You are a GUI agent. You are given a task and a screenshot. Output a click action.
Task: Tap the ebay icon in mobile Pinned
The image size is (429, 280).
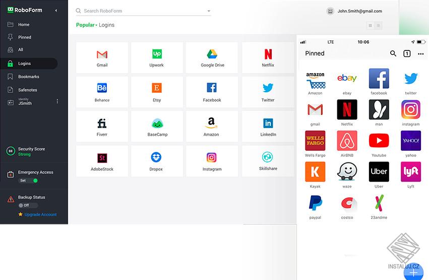pos(347,79)
